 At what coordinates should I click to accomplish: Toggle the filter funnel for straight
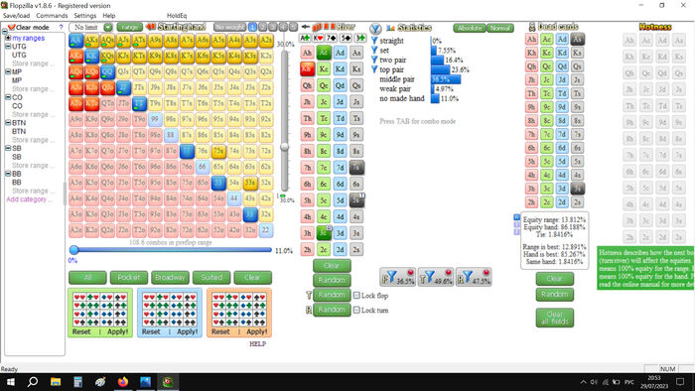click(374, 41)
